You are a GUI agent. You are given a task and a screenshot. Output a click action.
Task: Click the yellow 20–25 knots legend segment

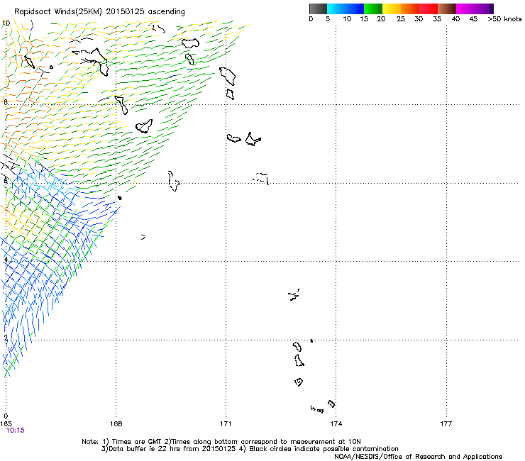click(x=392, y=9)
